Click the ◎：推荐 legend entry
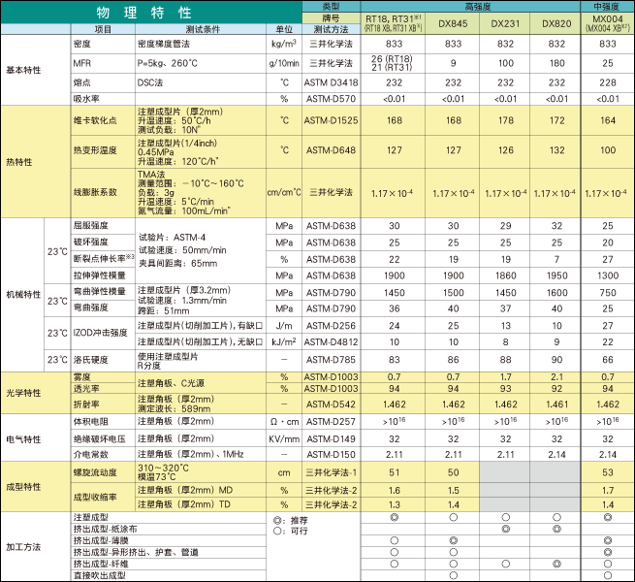Viewport: 635px width, 582px height. [291, 520]
